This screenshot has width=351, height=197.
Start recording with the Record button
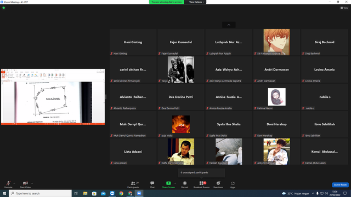[x=185, y=184]
